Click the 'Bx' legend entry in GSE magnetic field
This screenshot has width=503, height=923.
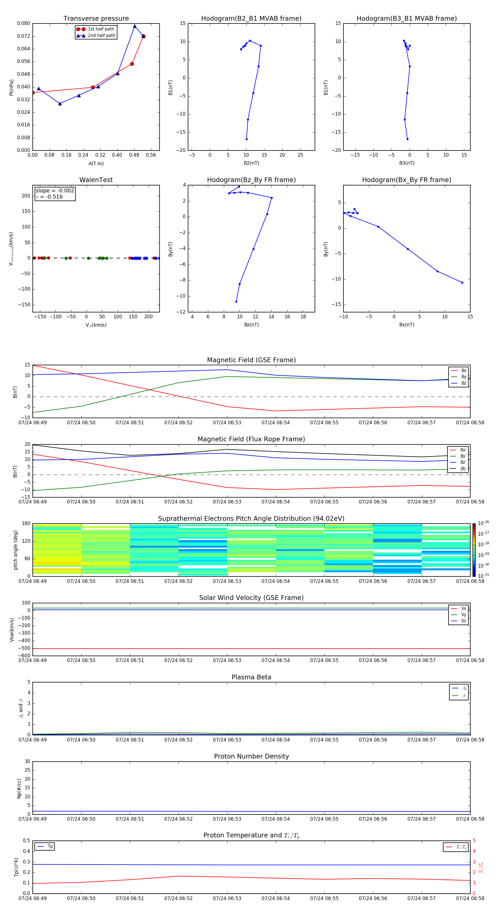pos(459,371)
